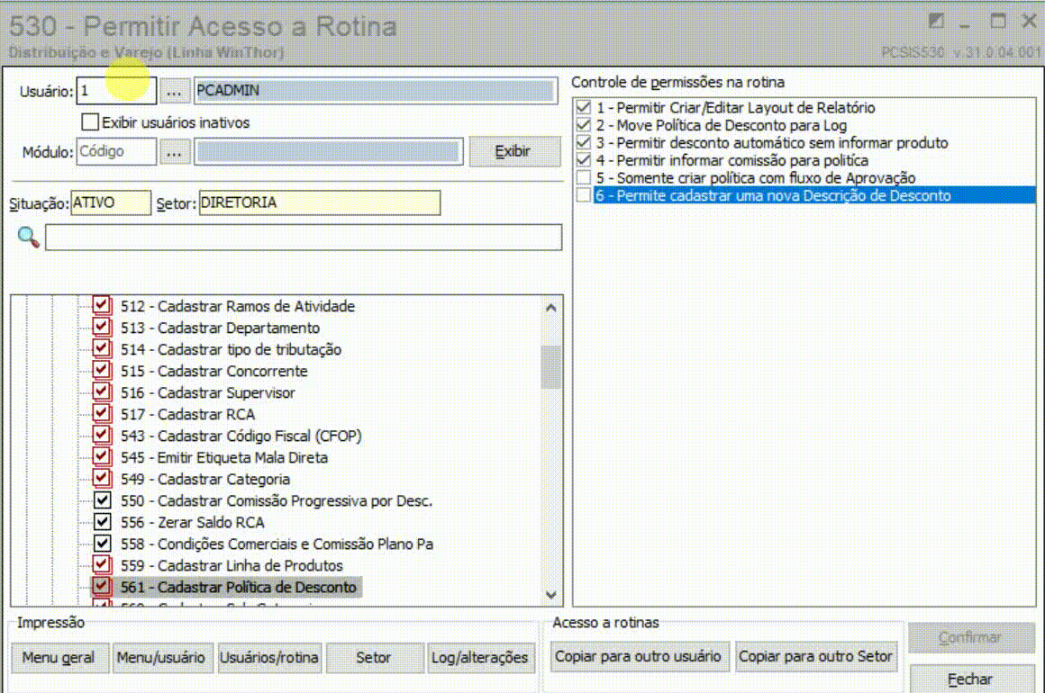Toggle checkbox for 512 Cadastrar Ramos de Atividade
This screenshot has height=693, width=1045.
coord(101,305)
